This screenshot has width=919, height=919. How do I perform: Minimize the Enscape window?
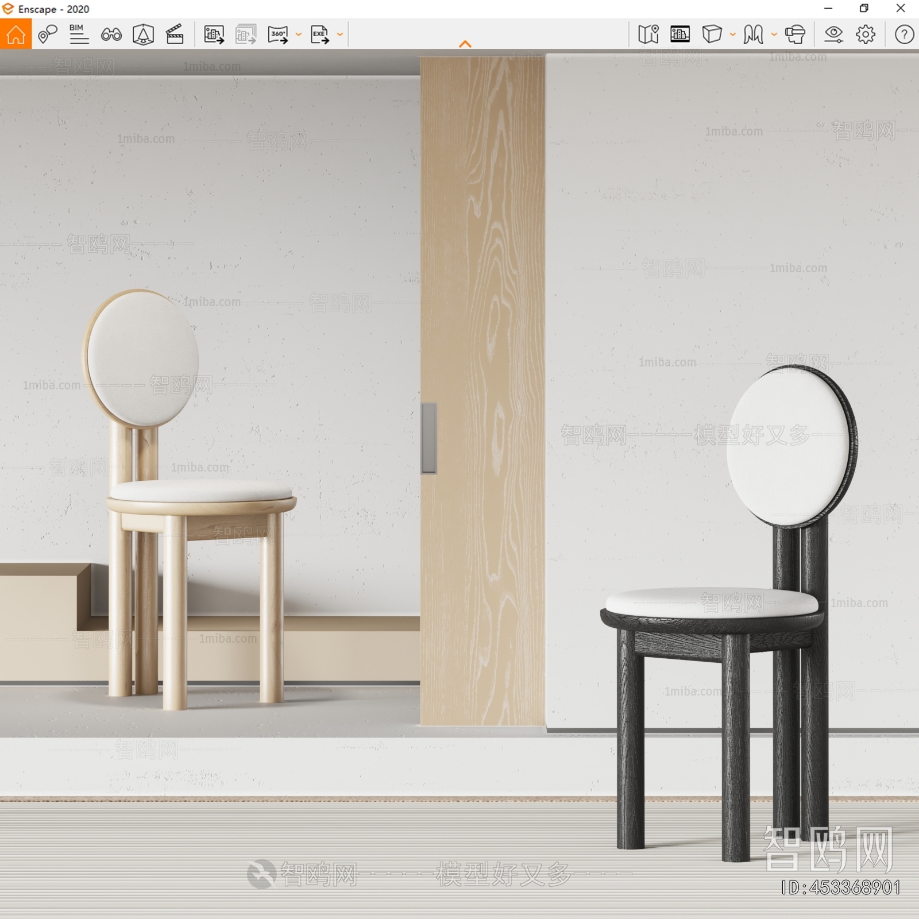pyautogui.click(x=828, y=9)
